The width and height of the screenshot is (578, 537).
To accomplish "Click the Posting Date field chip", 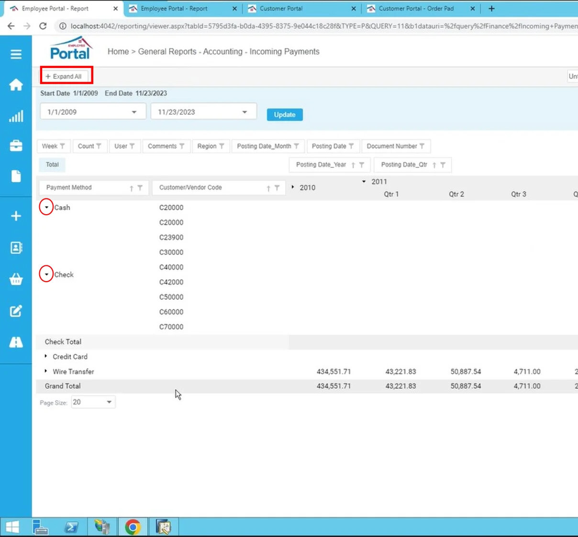I will tap(333, 146).
